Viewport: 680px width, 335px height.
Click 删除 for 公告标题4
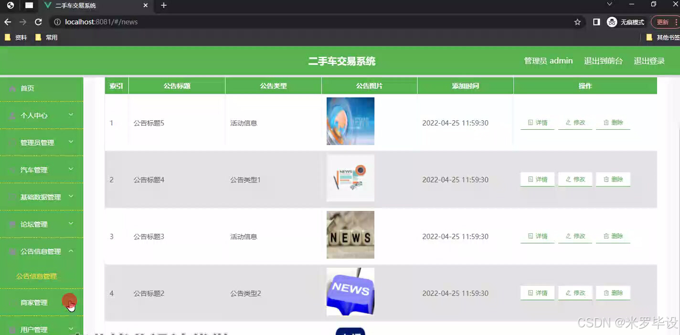tap(613, 179)
